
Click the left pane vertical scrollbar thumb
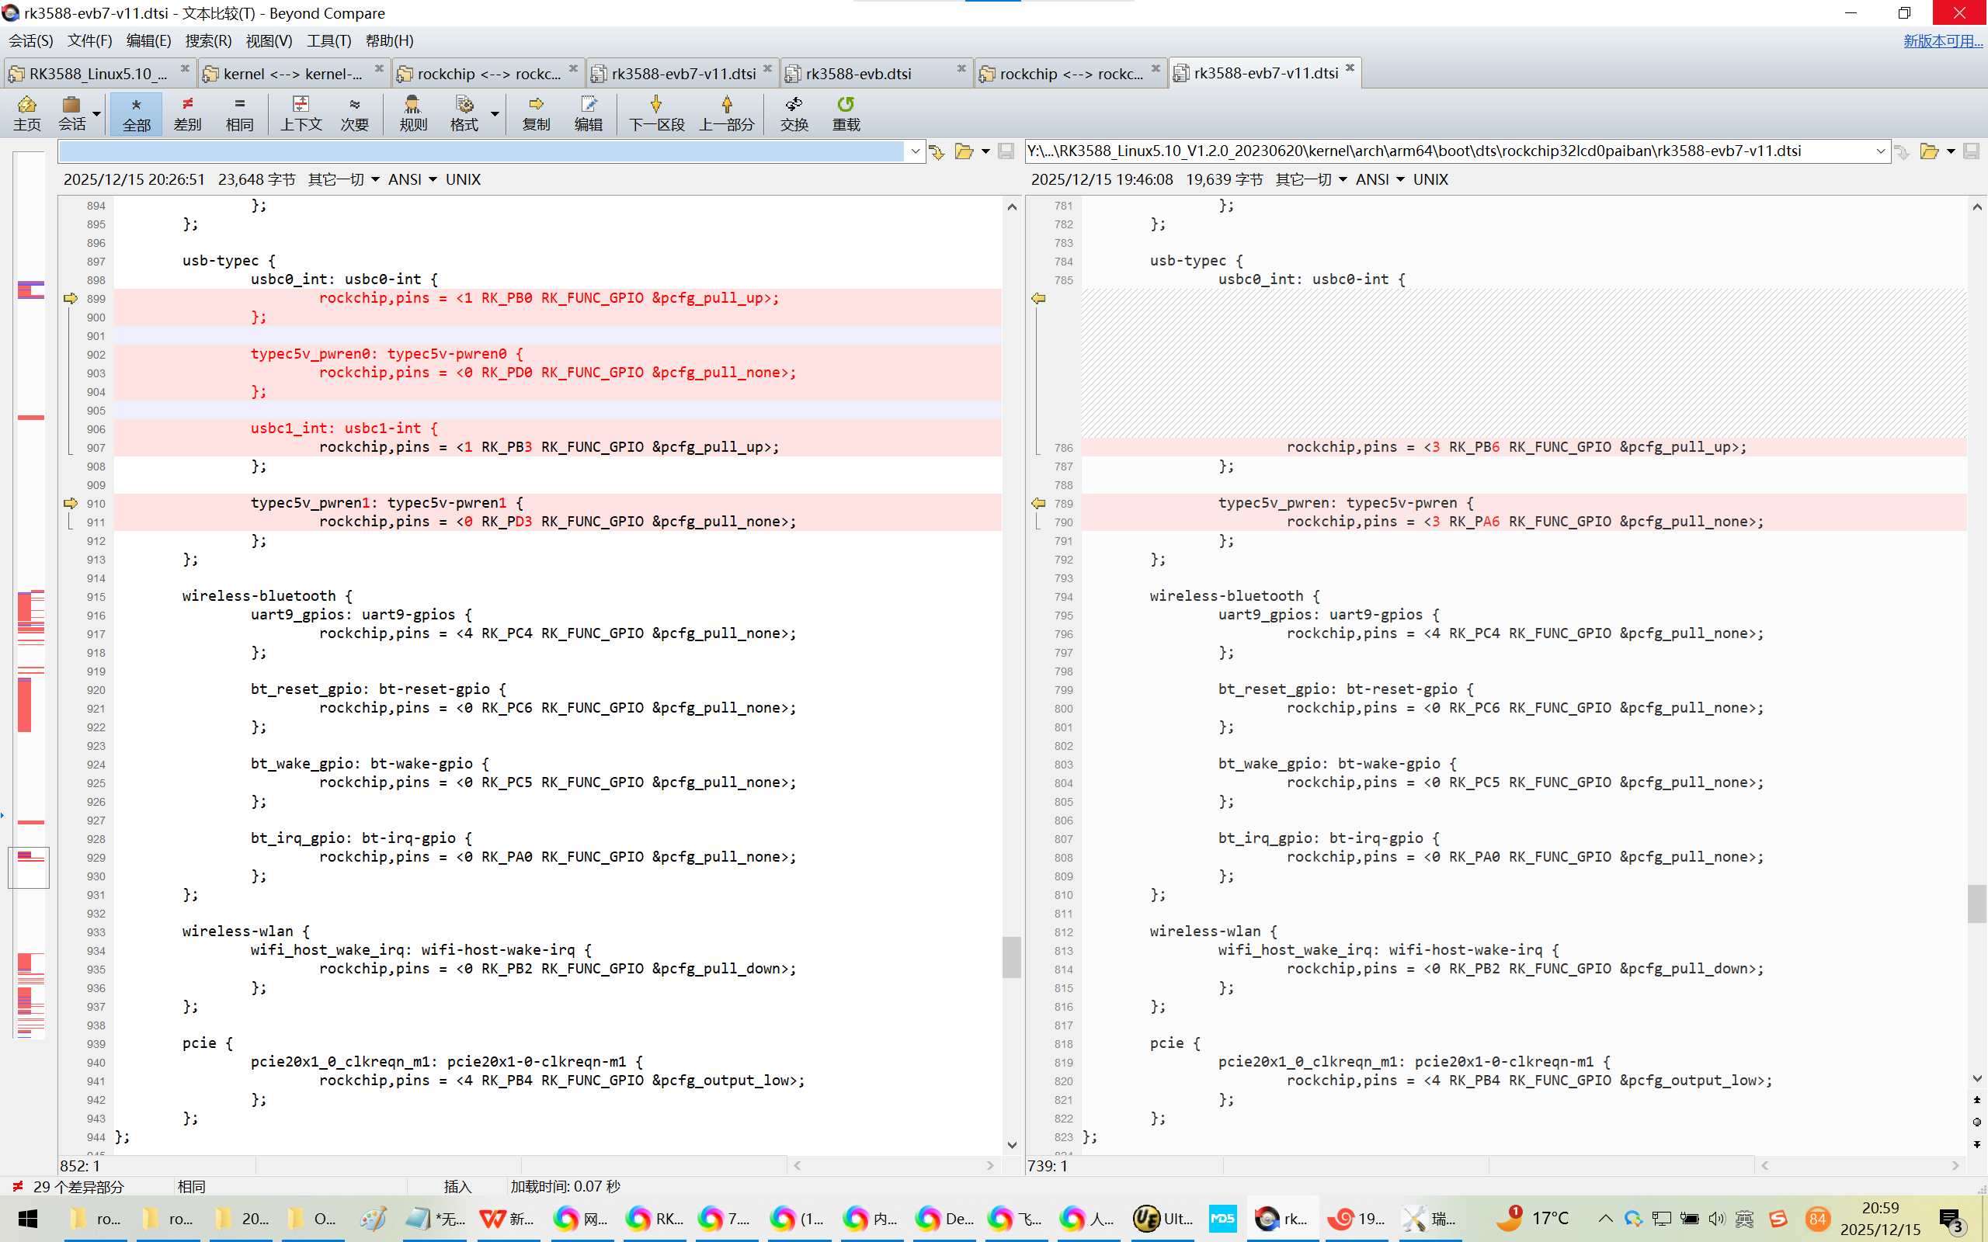pyautogui.click(x=1011, y=956)
